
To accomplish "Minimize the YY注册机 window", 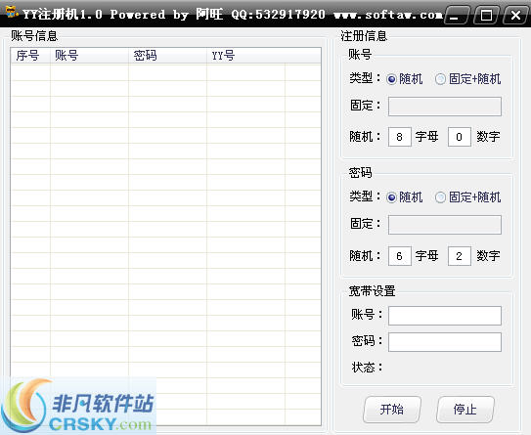I will (457, 16).
